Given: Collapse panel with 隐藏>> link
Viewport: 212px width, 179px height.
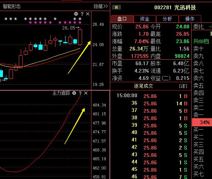Looking at the screenshot, I should (101, 6).
